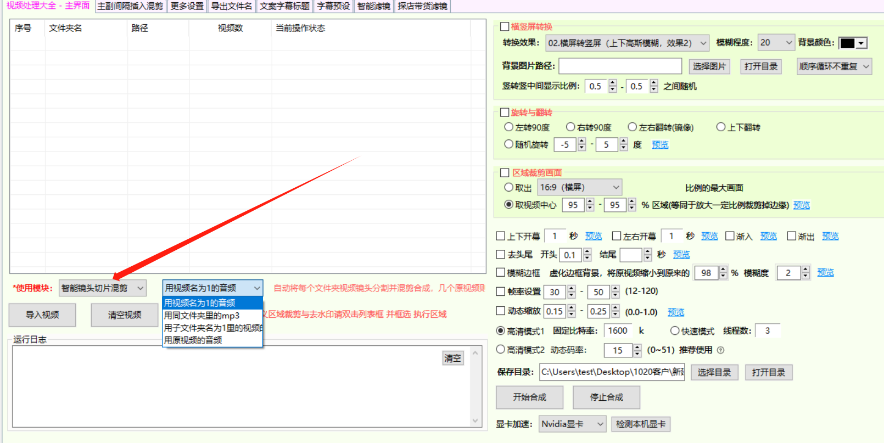Image resolution: width=884 pixels, height=443 pixels.
Task: Select the 字幕预设 tab
Action: point(333,6)
